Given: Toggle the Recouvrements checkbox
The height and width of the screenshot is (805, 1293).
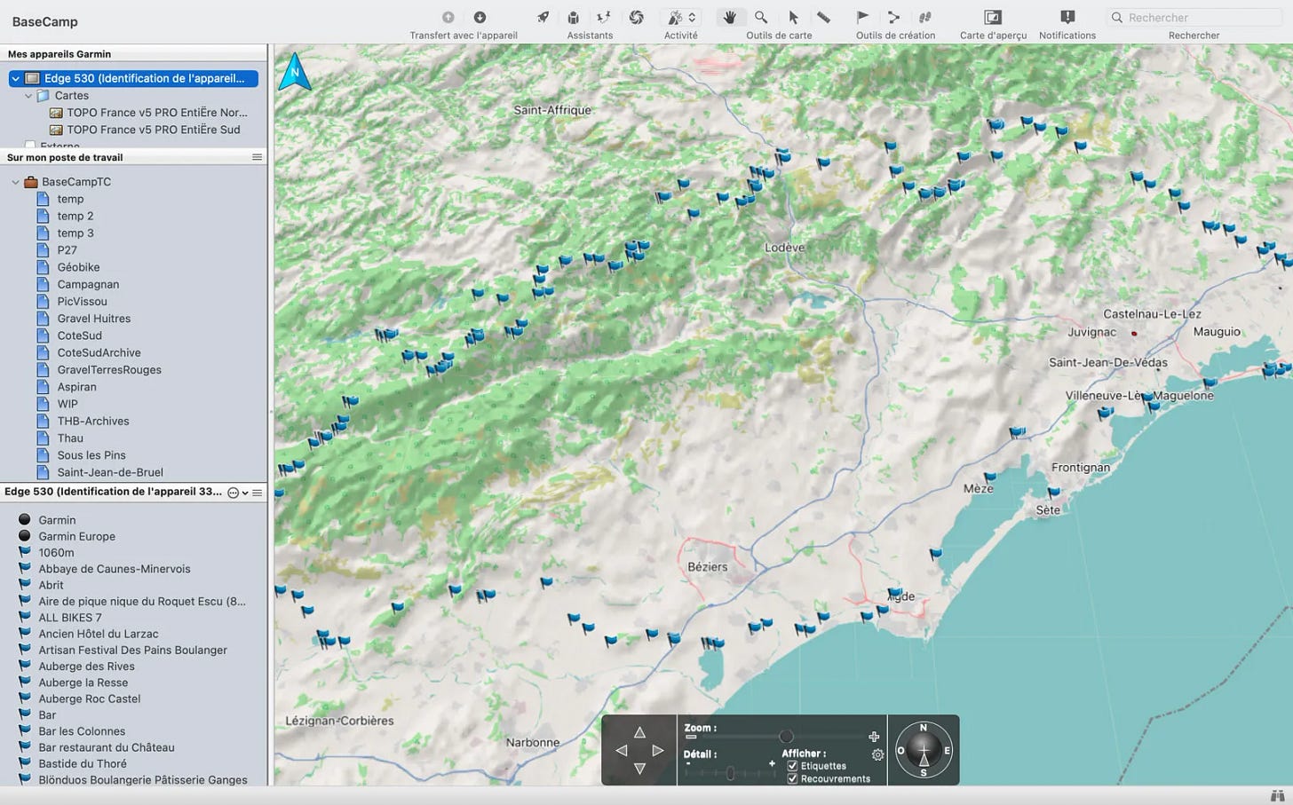Looking at the screenshot, I should click(792, 779).
